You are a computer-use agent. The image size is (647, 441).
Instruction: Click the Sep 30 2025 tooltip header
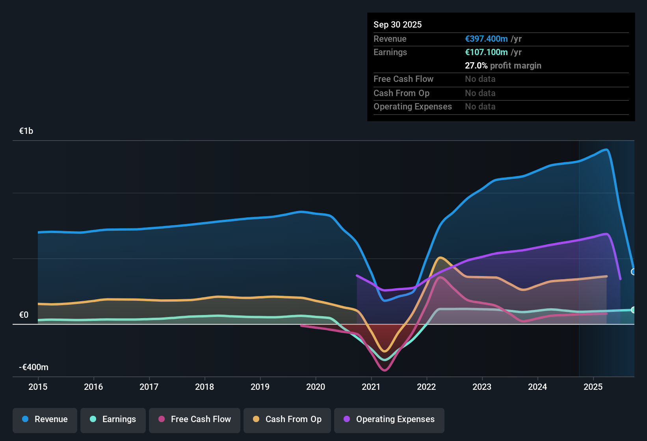[398, 24]
